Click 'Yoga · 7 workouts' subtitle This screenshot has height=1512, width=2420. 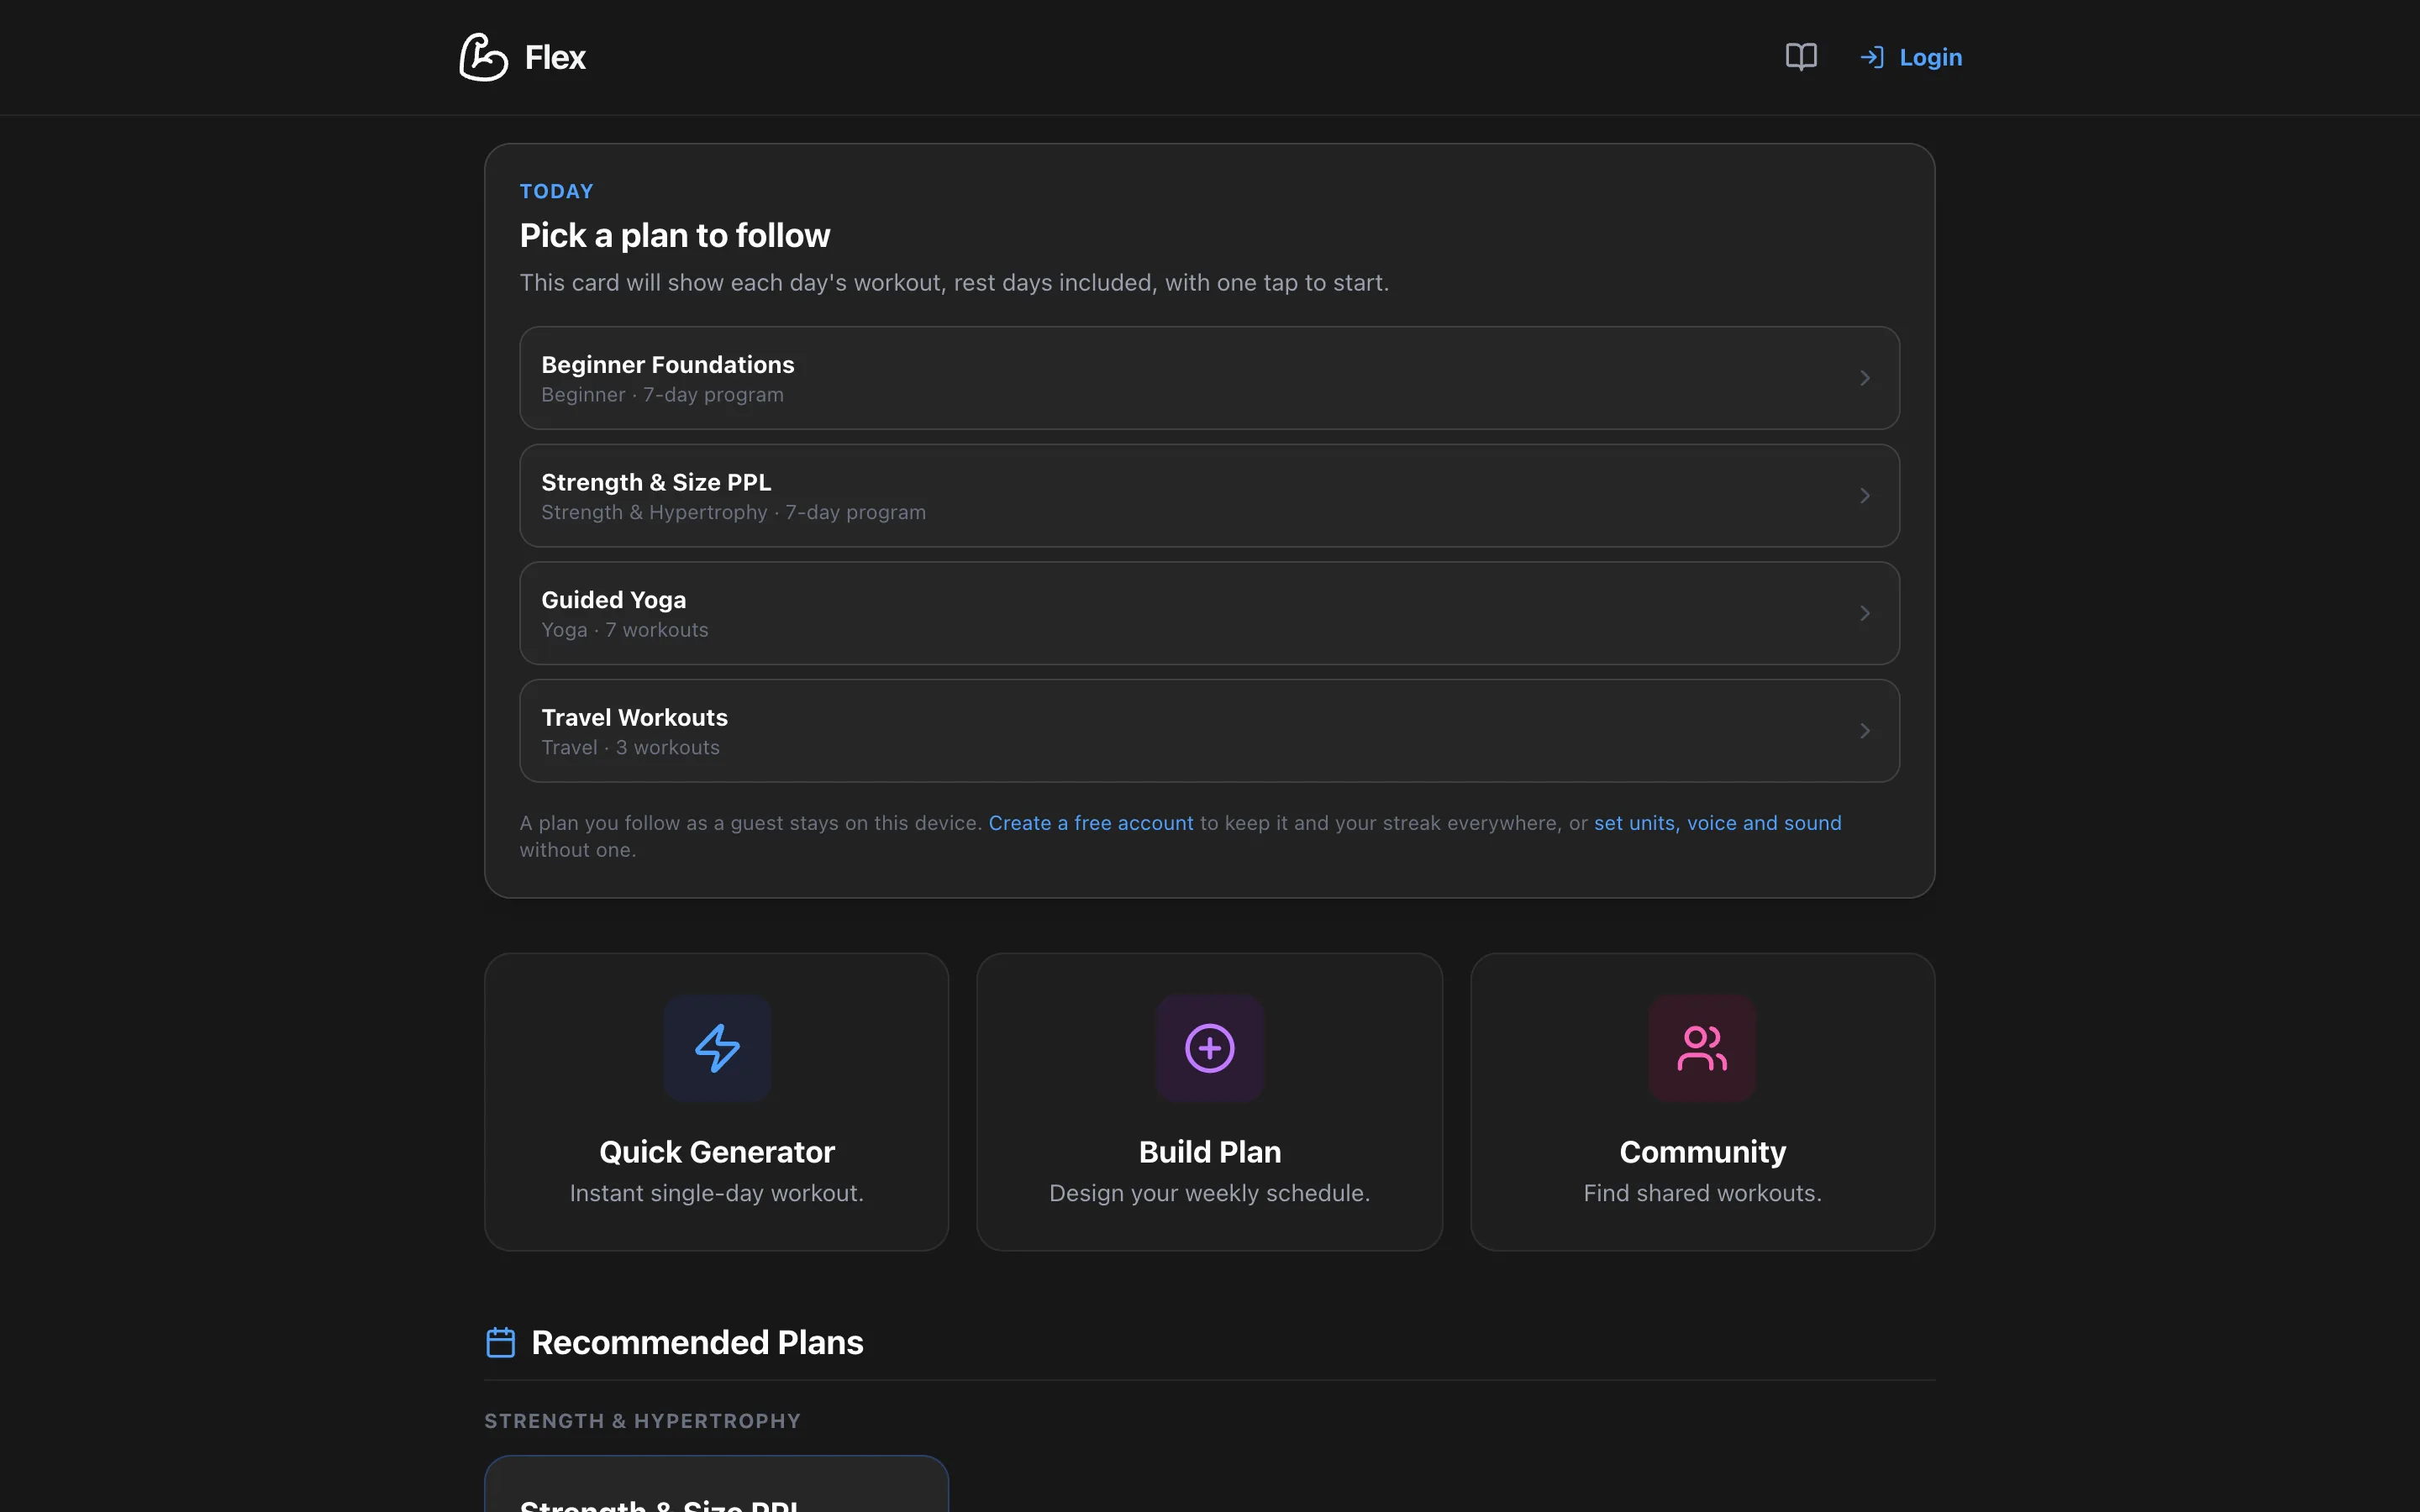[624, 630]
